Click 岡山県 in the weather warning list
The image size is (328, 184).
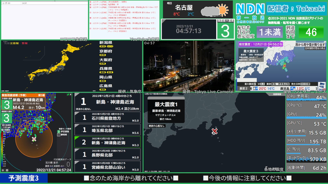(x=106, y=77)
